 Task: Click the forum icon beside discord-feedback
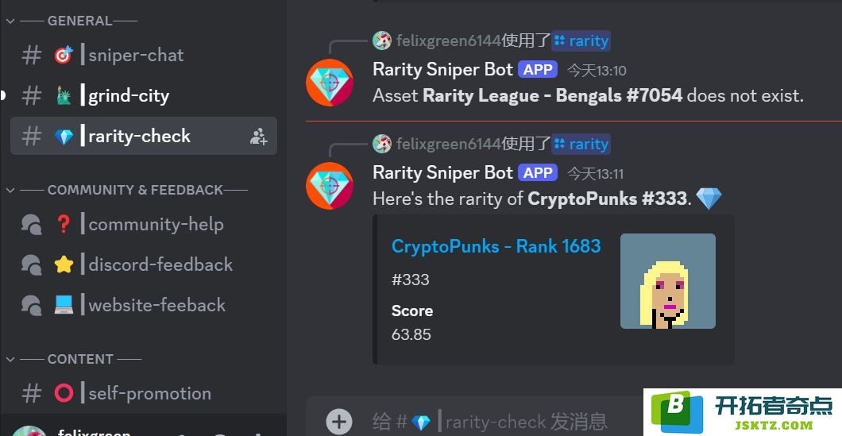tap(31, 264)
